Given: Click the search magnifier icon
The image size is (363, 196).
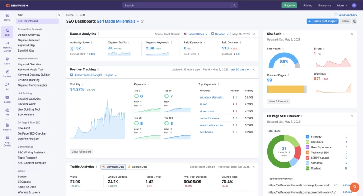Looking at the screenshot, I should pyautogui.click(x=235, y=5).
